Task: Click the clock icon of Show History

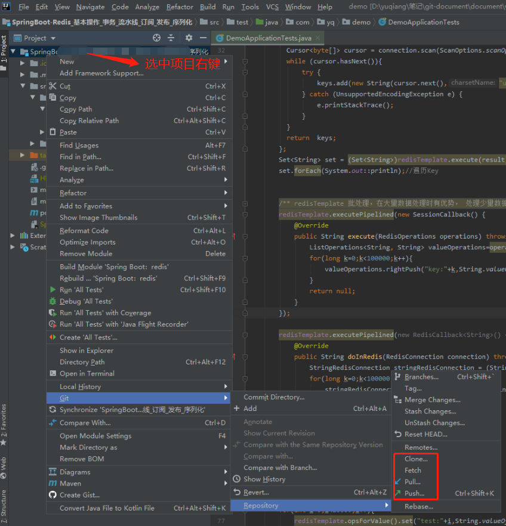Action: point(236,479)
